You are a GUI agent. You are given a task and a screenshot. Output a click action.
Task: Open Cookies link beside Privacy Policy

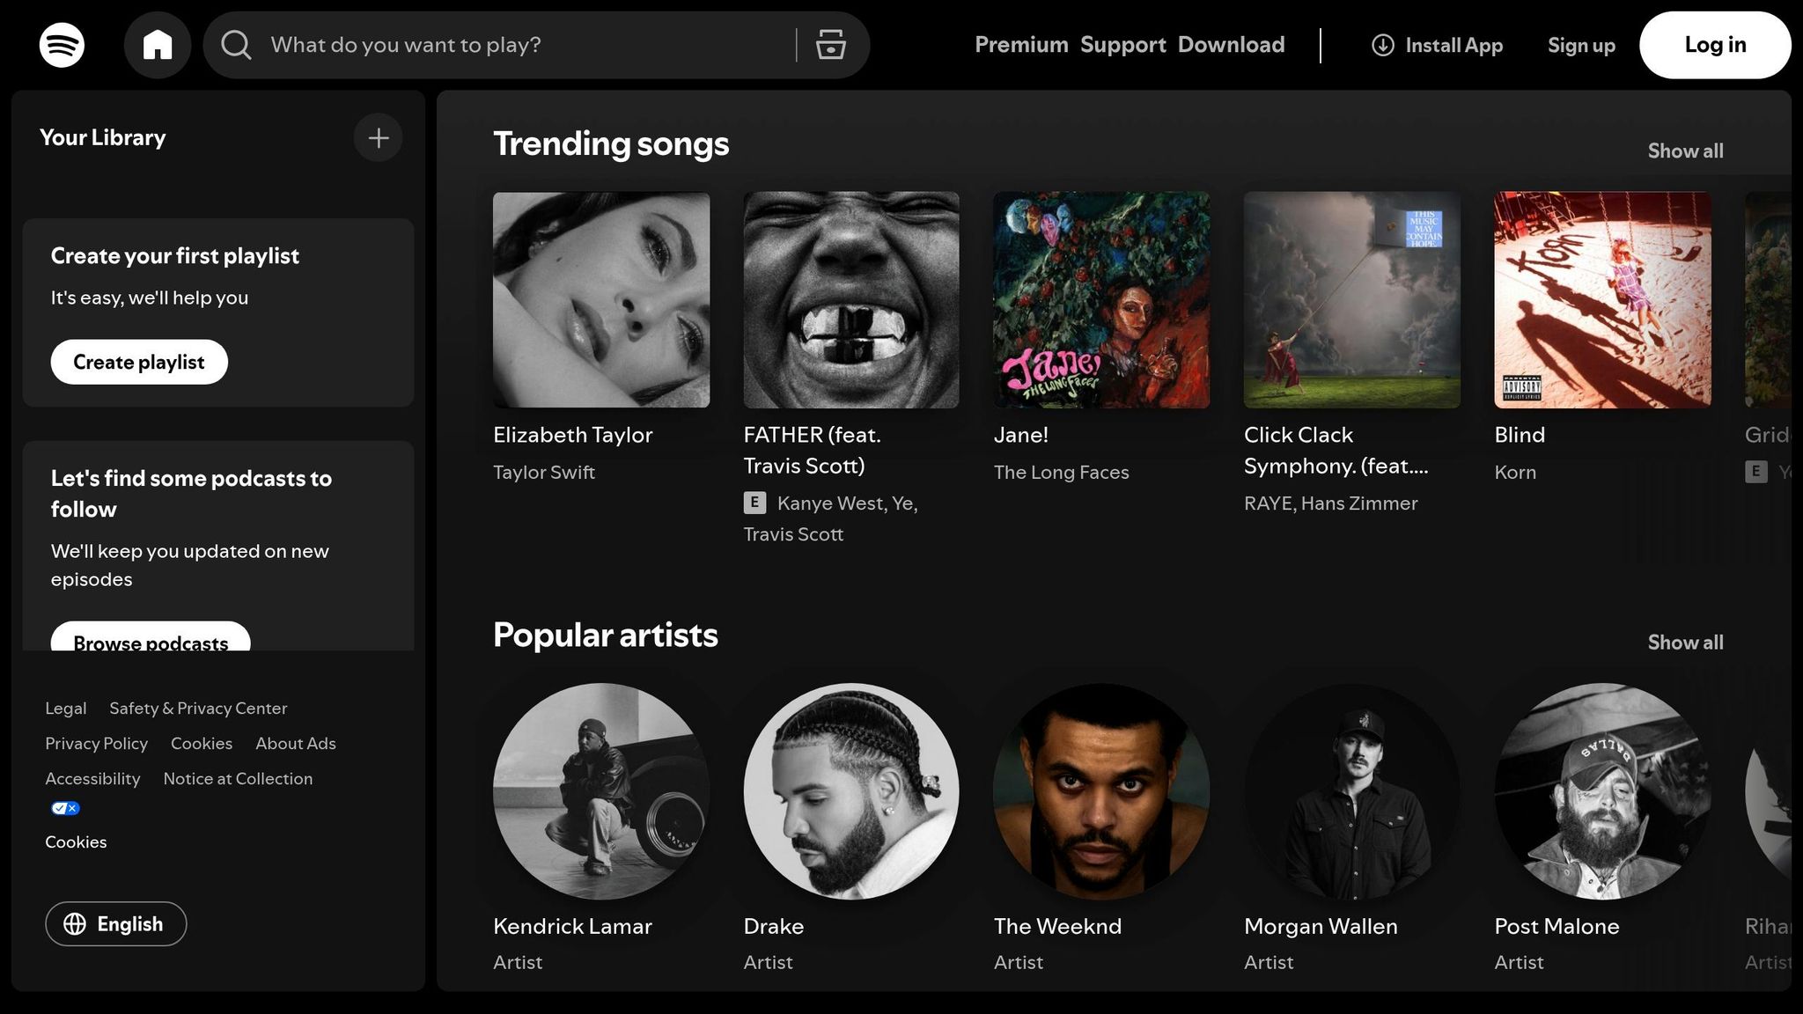pyautogui.click(x=202, y=744)
